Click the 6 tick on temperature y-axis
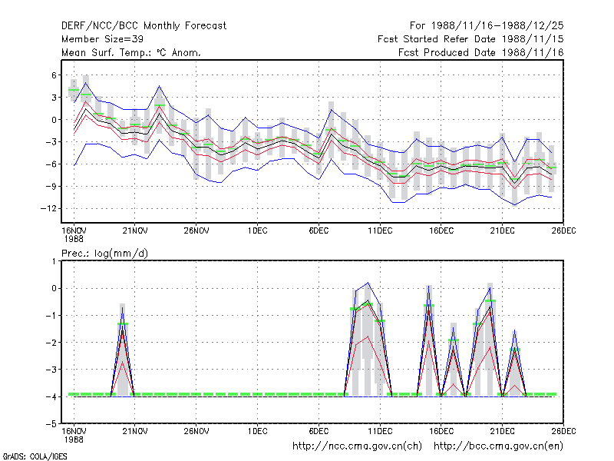 (54, 75)
